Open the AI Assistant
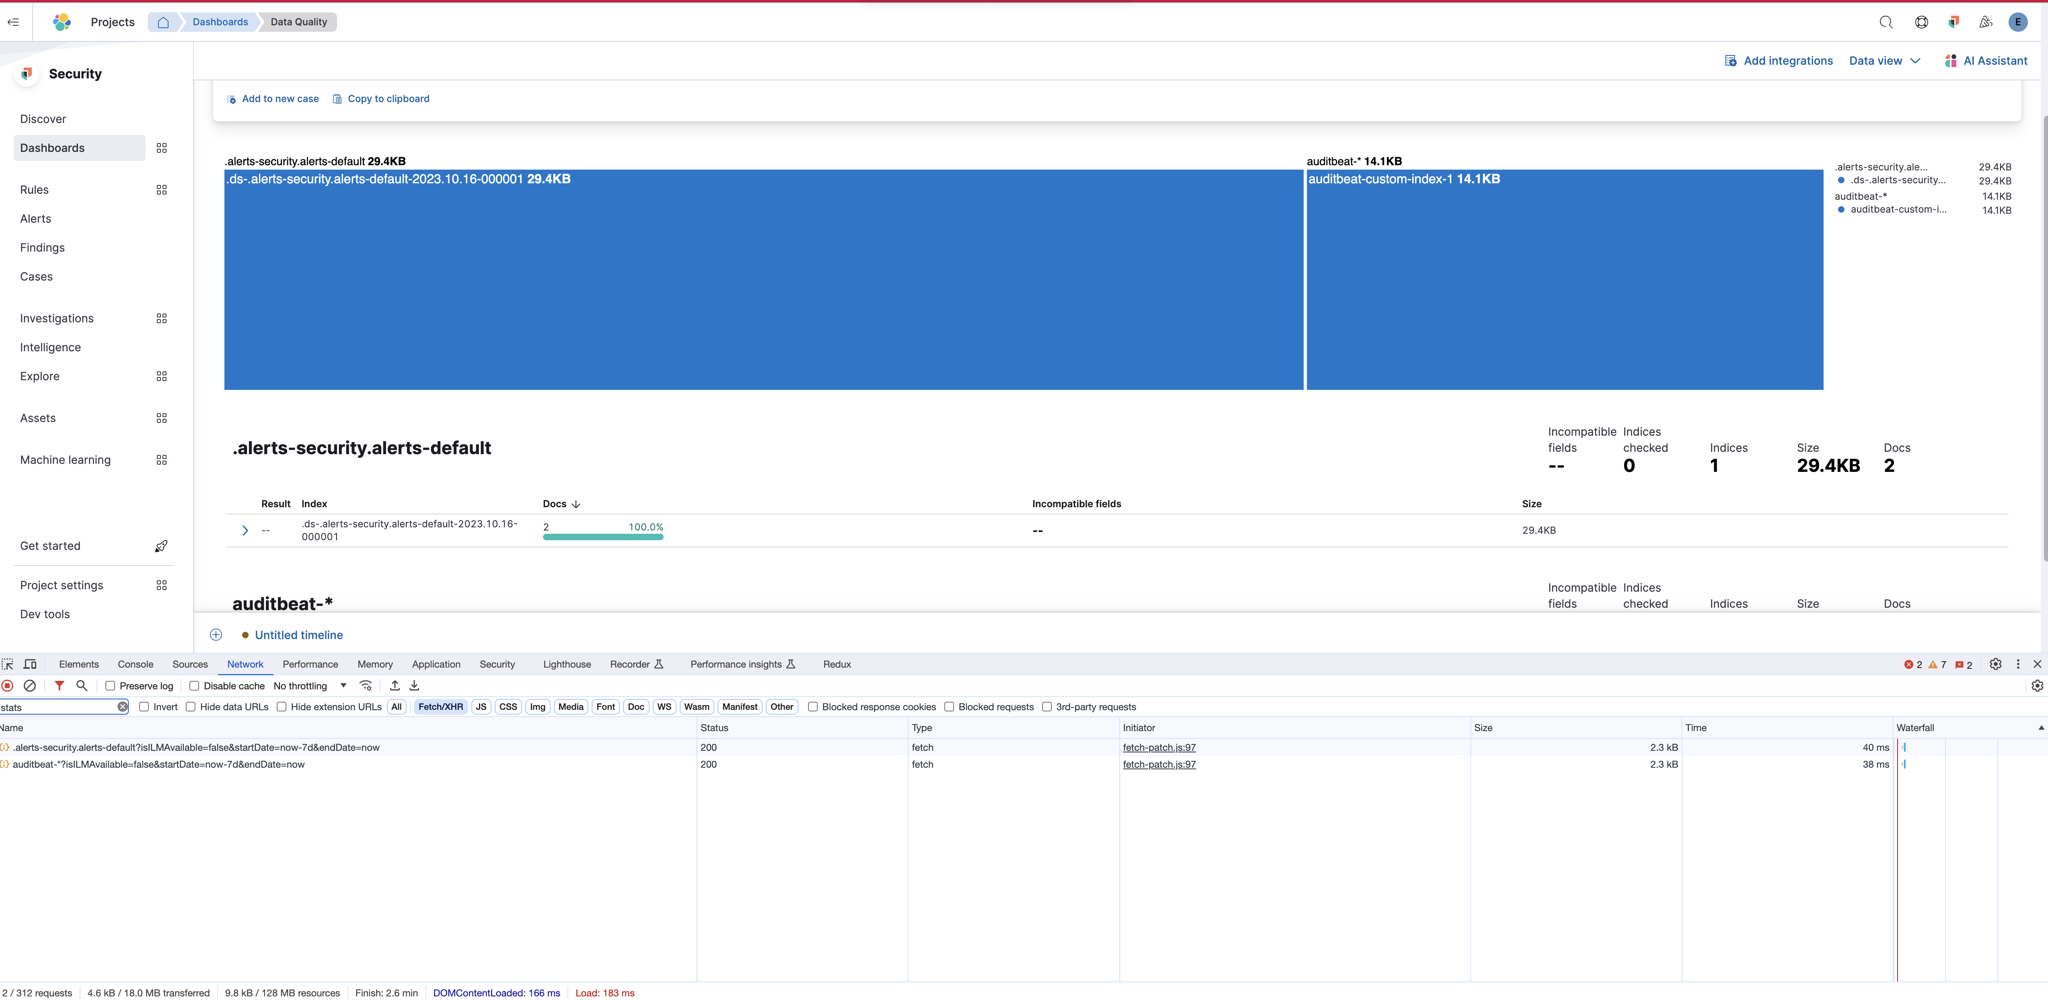Screen dimensions: 2048x1000 point(1985,61)
